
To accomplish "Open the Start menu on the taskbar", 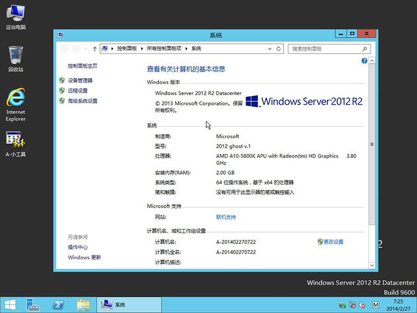I will (10, 305).
